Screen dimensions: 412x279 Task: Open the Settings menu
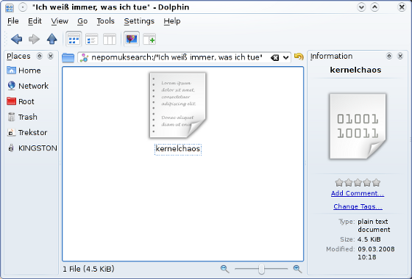pos(139,21)
